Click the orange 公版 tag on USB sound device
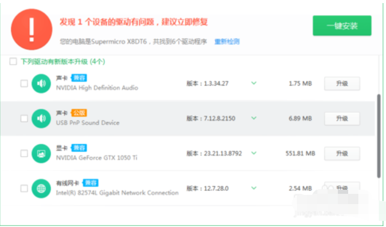Viewport: 386px width, 227px height. [x=78, y=113]
